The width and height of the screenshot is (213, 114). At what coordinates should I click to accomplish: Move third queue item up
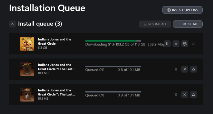tap(194, 95)
